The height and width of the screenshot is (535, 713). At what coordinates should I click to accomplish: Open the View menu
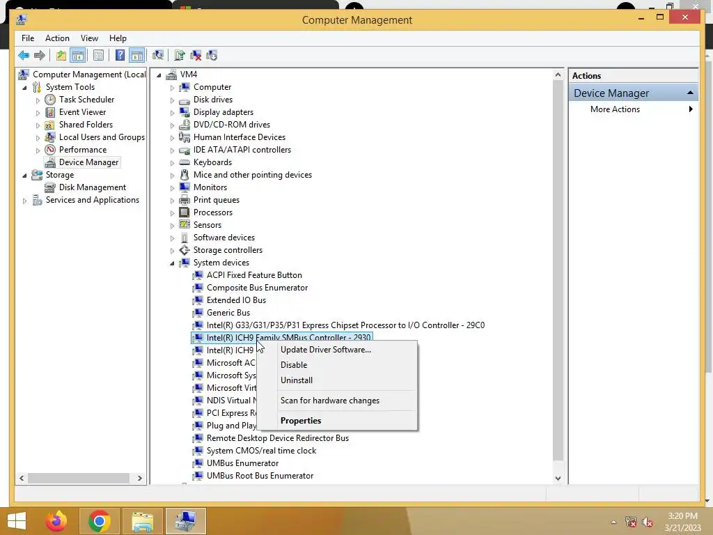pyautogui.click(x=89, y=38)
